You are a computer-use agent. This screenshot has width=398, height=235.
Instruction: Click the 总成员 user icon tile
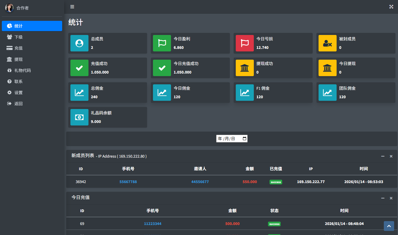click(79, 43)
